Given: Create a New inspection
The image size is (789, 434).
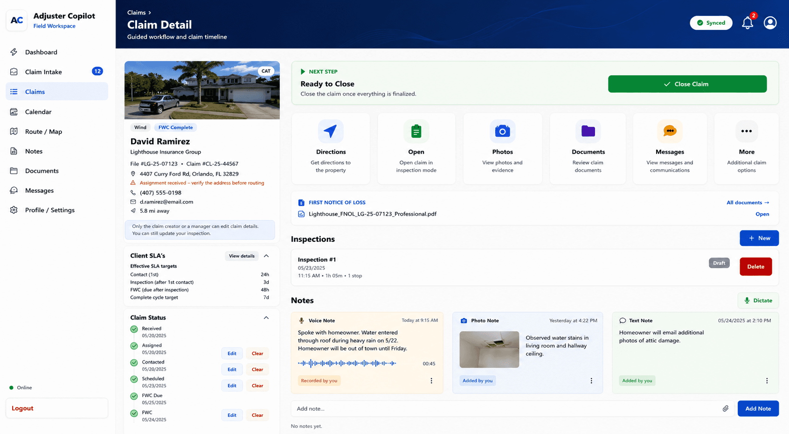Looking at the screenshot, I should click(x=759, y=238).
